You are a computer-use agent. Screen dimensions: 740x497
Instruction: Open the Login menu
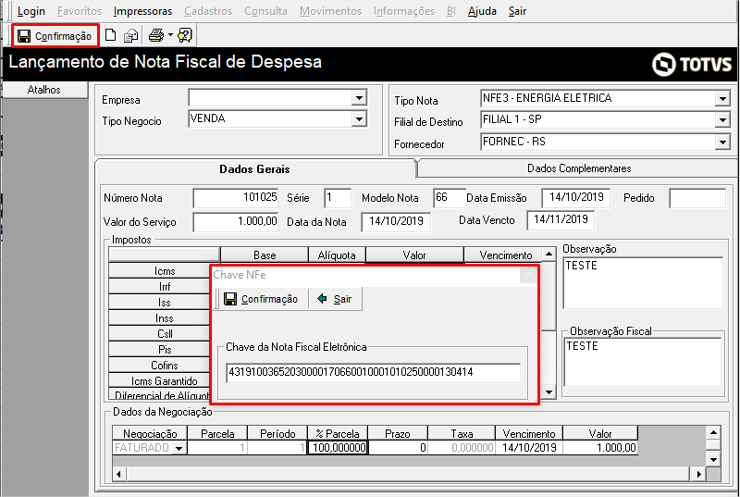(31, 11)
